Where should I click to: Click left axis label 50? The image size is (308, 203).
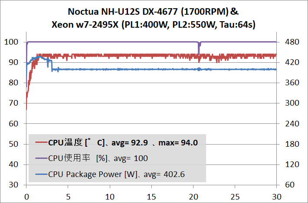(13, 144)
